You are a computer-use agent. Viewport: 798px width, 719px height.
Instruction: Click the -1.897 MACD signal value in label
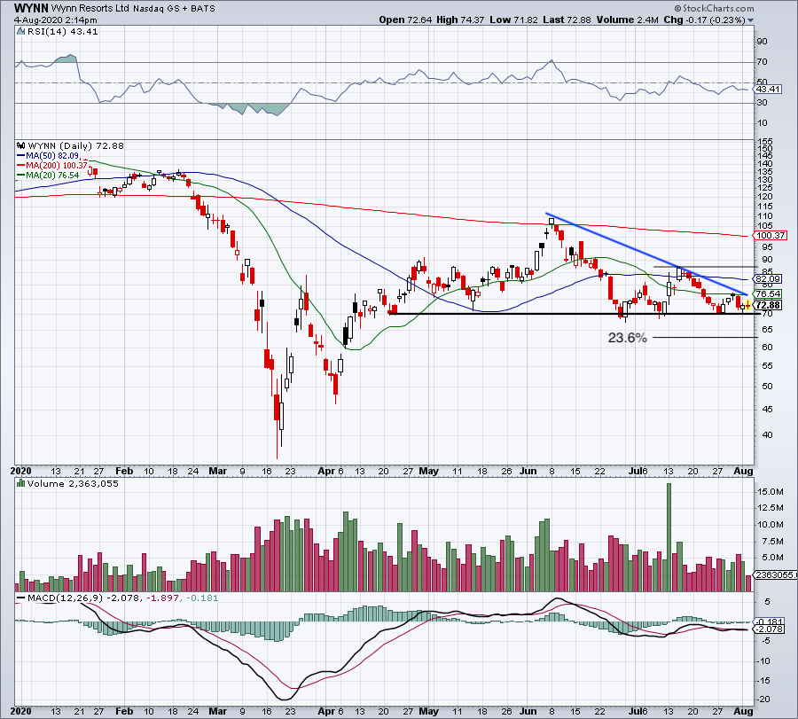(x=163, y=598)
